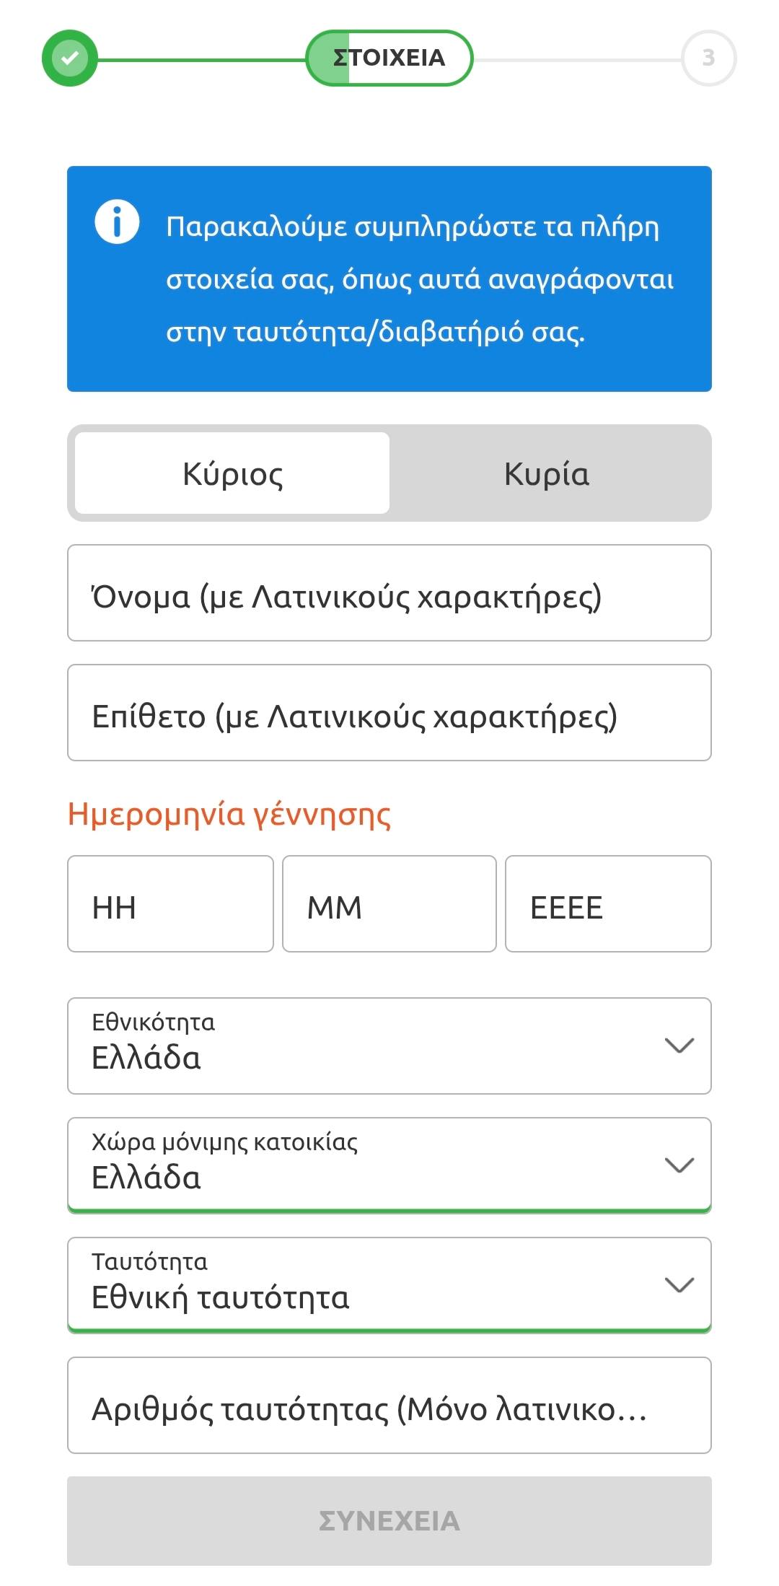Tap the blue info circle icon

(x=117, y=222)
